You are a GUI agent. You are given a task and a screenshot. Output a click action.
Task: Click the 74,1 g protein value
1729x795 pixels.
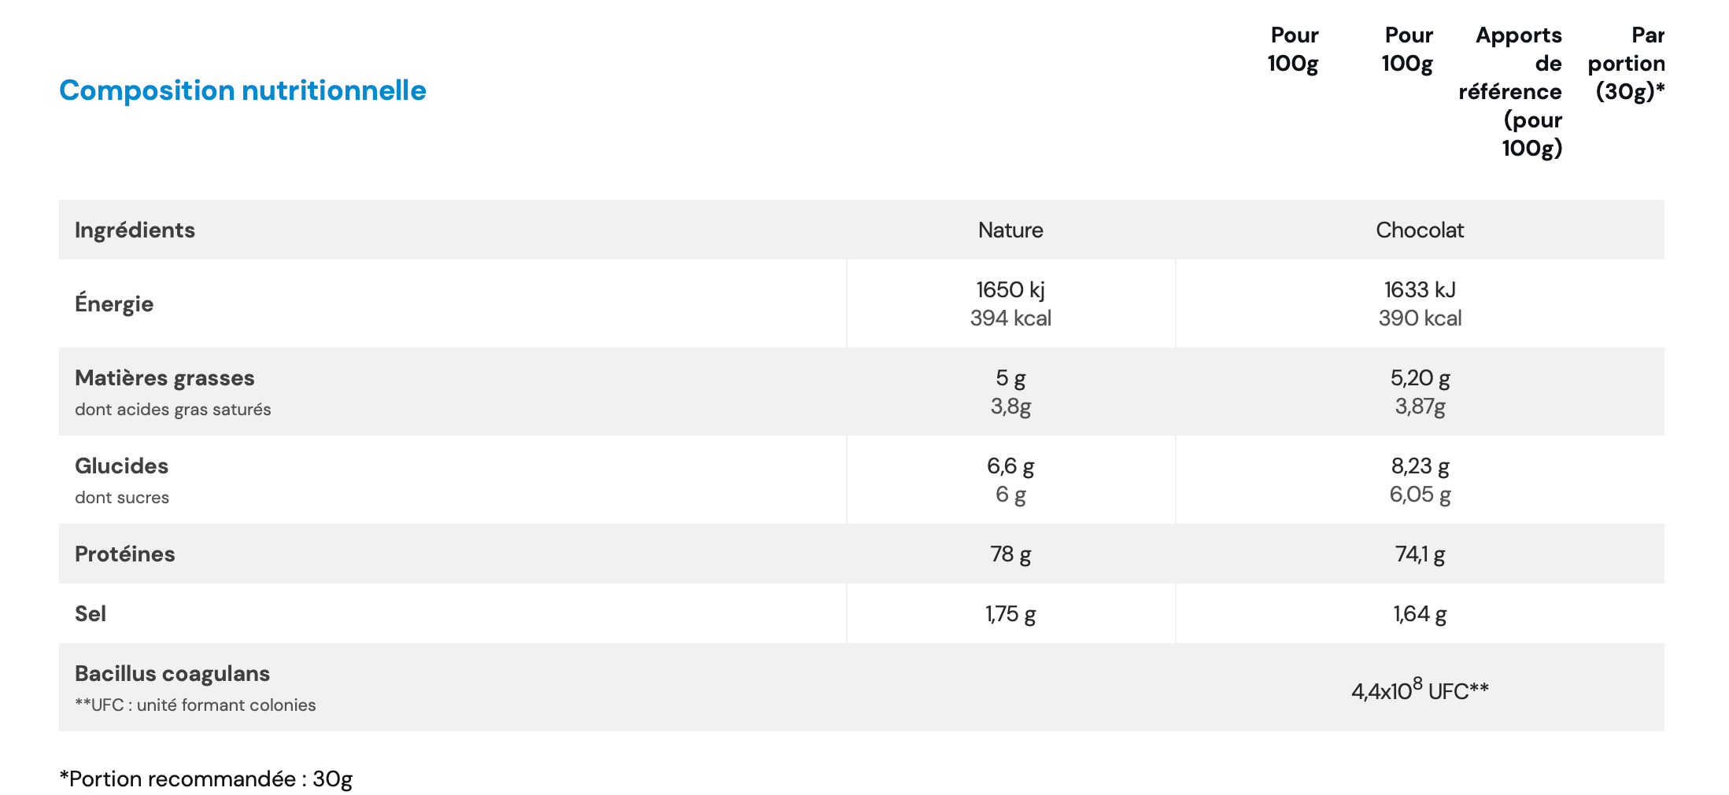click(1420, 554)
